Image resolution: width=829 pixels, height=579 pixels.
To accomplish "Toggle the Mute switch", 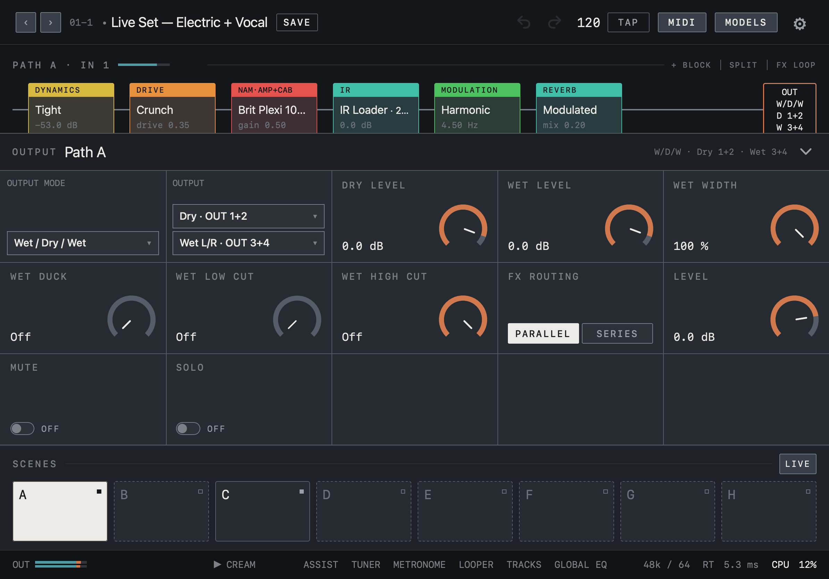I will [22, 428].
